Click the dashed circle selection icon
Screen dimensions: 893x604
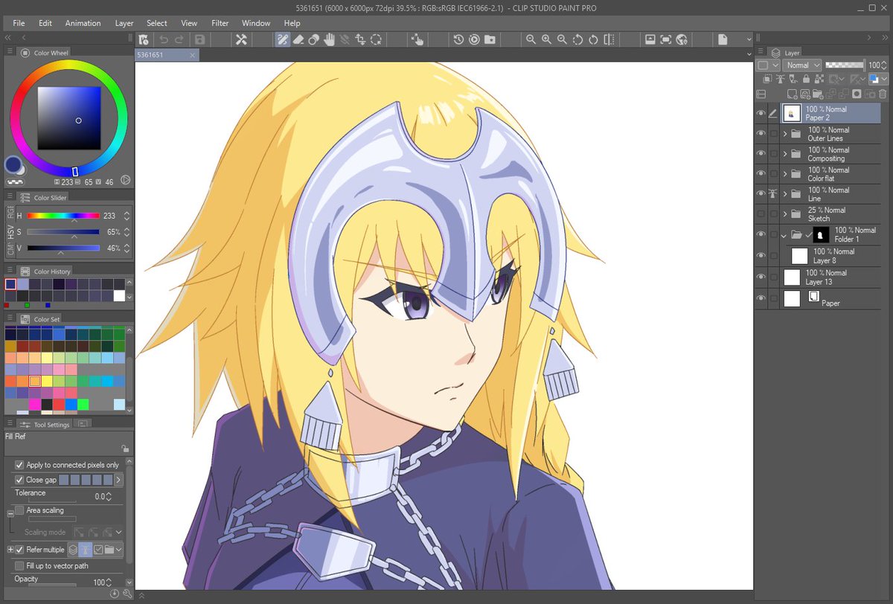pos(377,39)
